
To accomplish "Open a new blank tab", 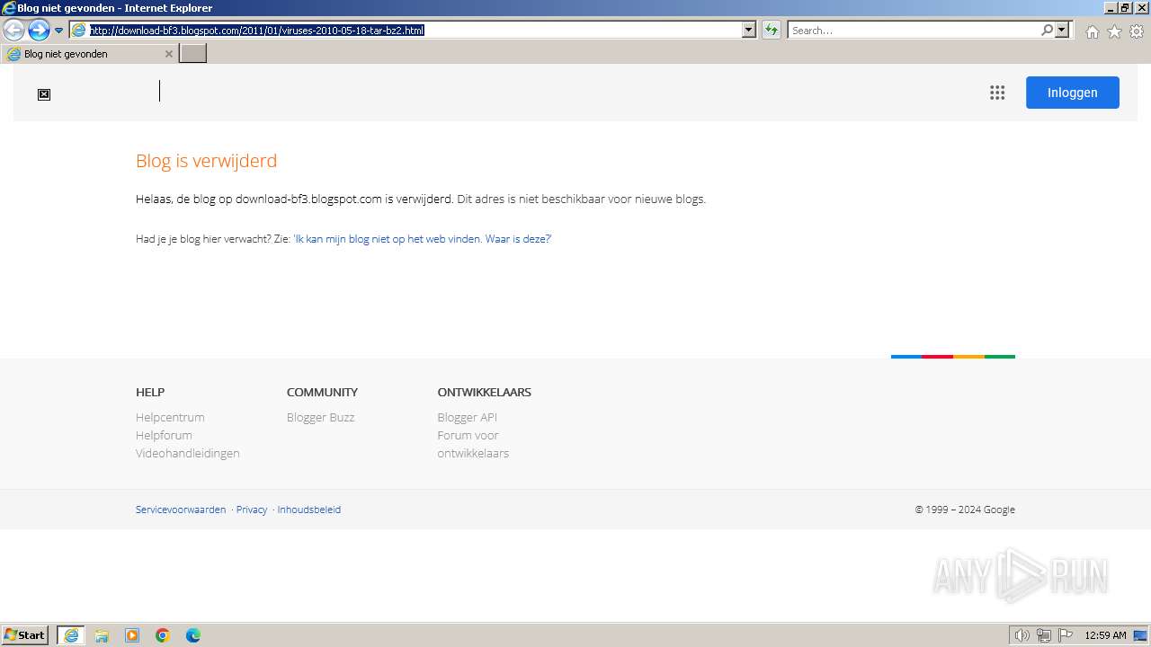I will (x=193, y=54).
